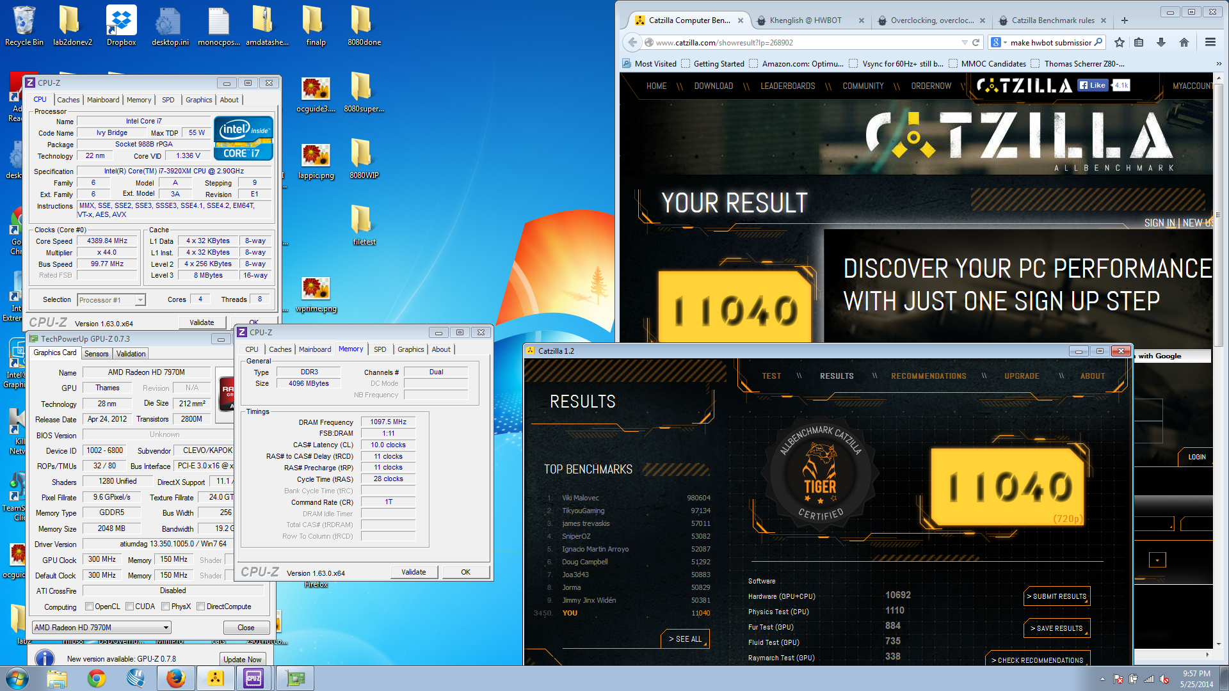Enable CUDA checkbox in GPU-Z
The height and width of the screenshot is (691, 1229).
tap(129, 607)
